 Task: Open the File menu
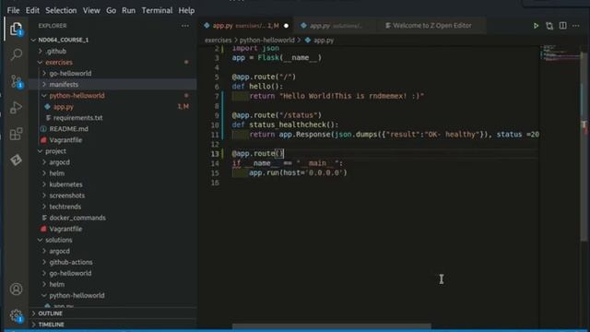[13, 10]
